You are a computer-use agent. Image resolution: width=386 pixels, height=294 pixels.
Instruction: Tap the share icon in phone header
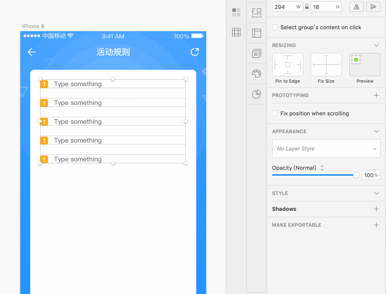[195, 52]
